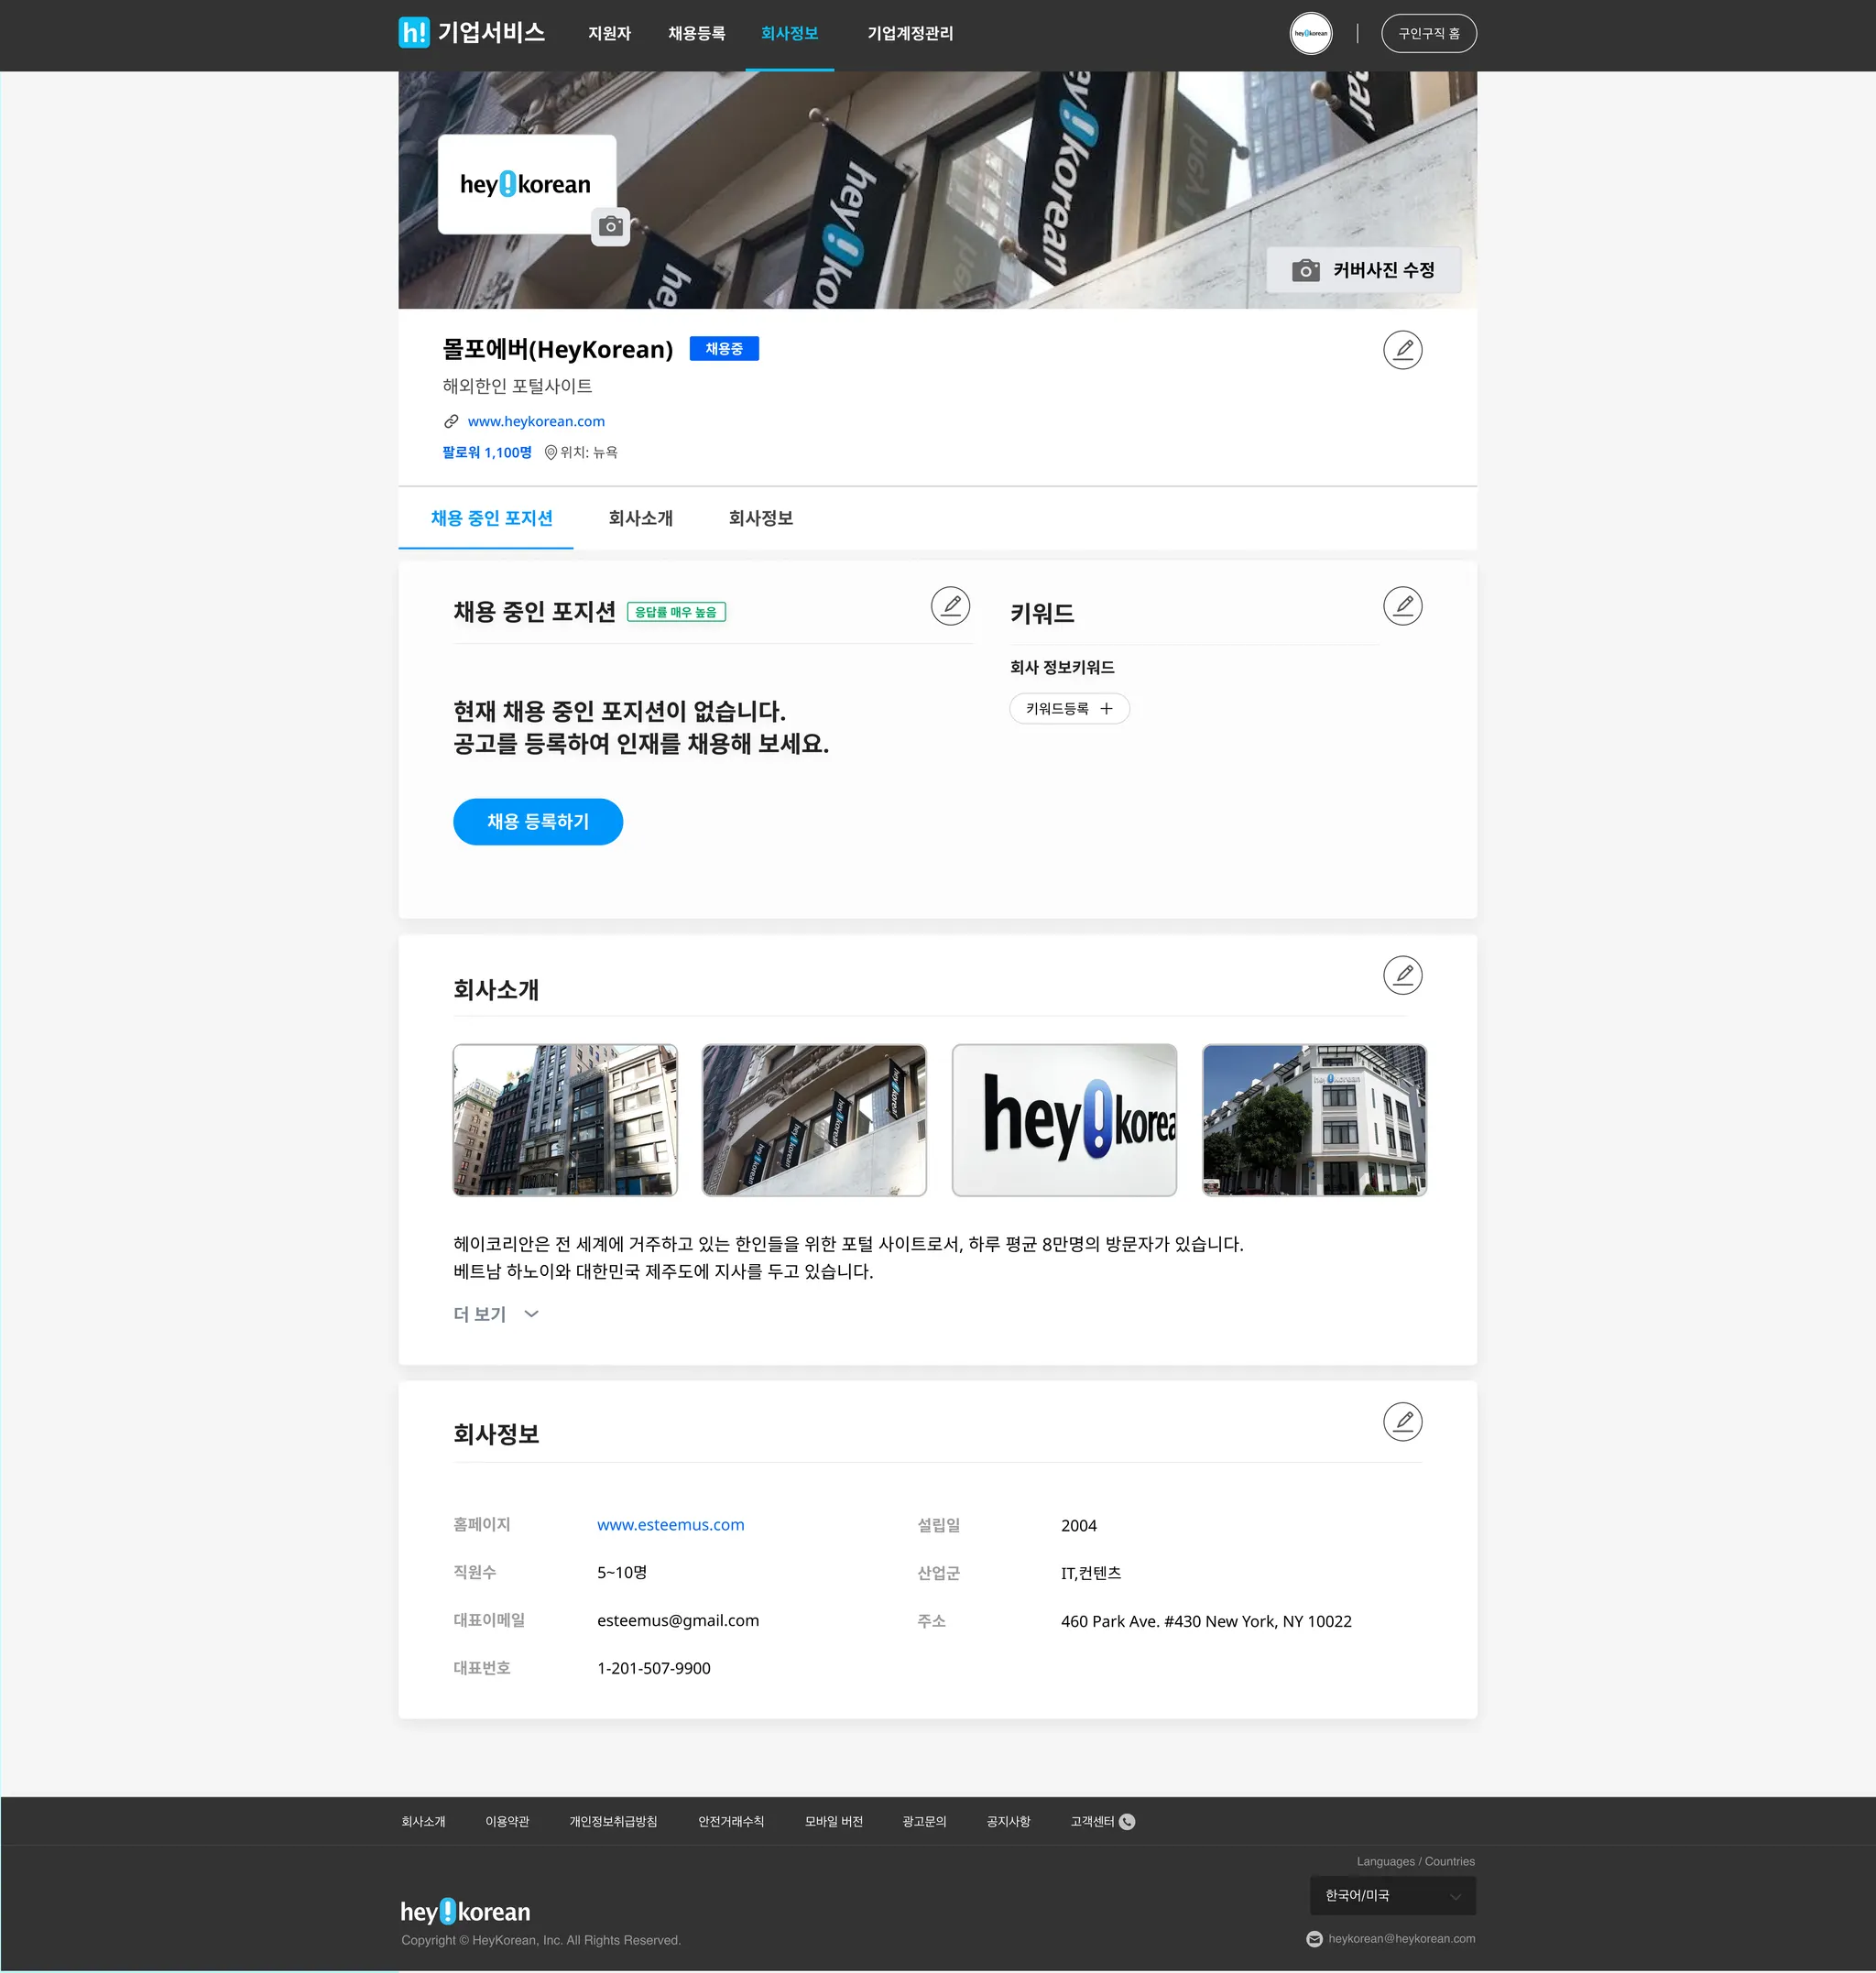
Task: Add a keyword with 키워드등록 plus
Action: click(x=1069, y=709)
